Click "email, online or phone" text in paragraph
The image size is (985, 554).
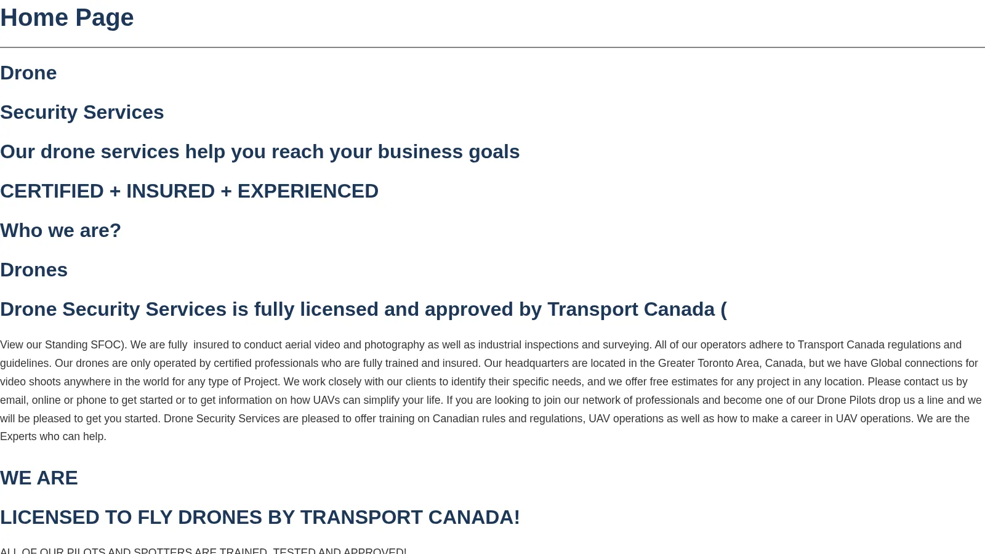[x=54, y=400]
